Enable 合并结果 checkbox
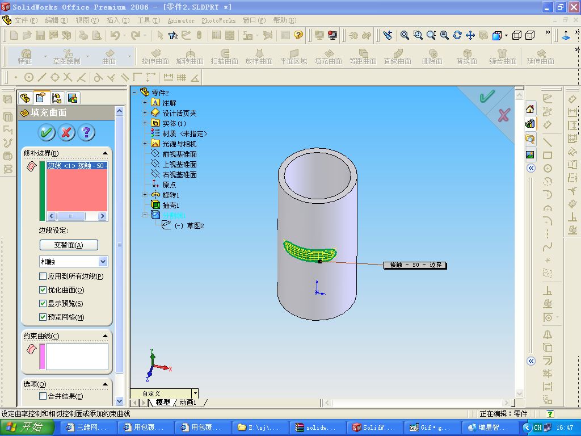 pyautogui.click(x=43, y=396)
